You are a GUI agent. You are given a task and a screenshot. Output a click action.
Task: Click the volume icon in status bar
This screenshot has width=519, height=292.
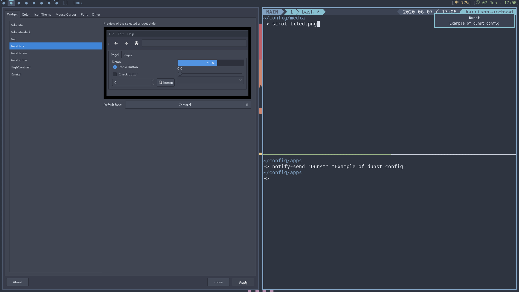[x=457, y=3]
